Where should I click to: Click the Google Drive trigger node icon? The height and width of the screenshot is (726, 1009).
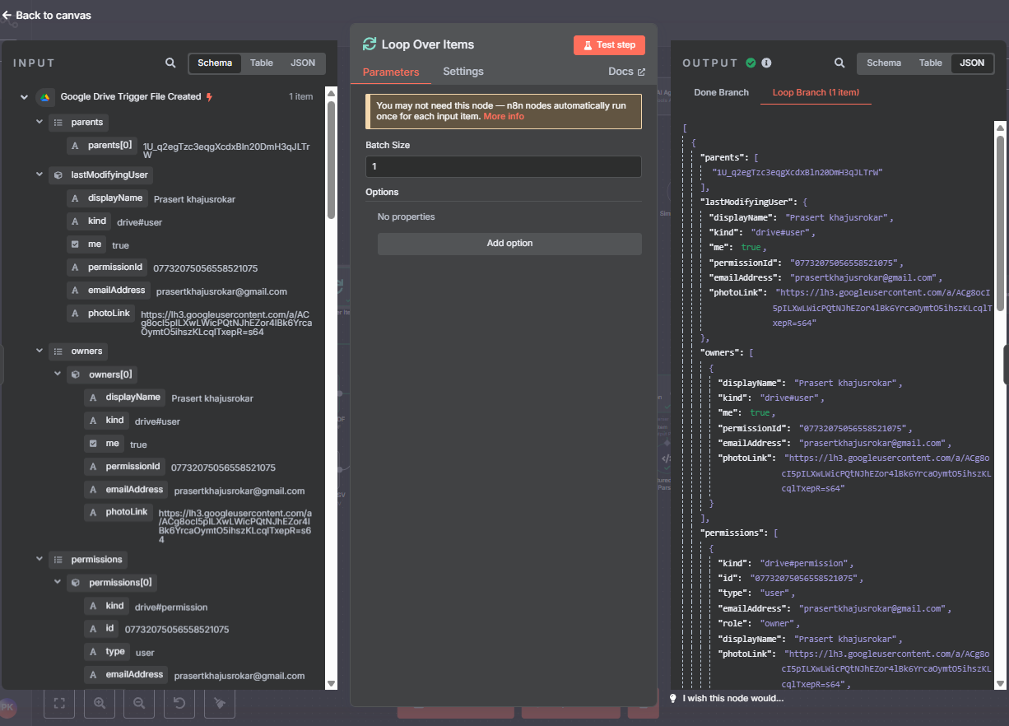[x=44, y=96]
